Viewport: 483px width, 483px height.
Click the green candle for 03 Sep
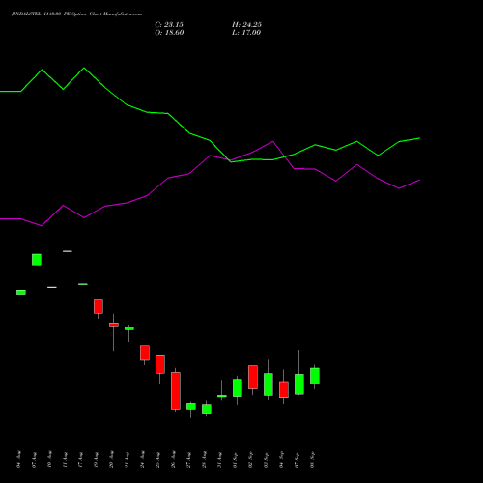[269, 384]
